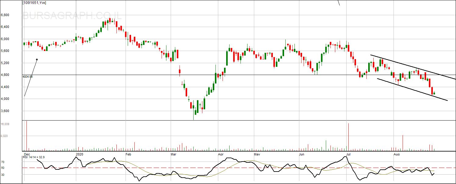Select the diamond handle on the drawn line
The width and height of the screenshot is (456, 184).
tap(37, 60)
